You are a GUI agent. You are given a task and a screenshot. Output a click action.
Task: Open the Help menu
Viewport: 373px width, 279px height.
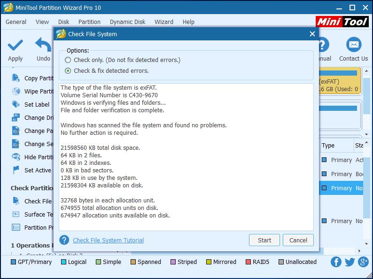(x=188, y=22)
